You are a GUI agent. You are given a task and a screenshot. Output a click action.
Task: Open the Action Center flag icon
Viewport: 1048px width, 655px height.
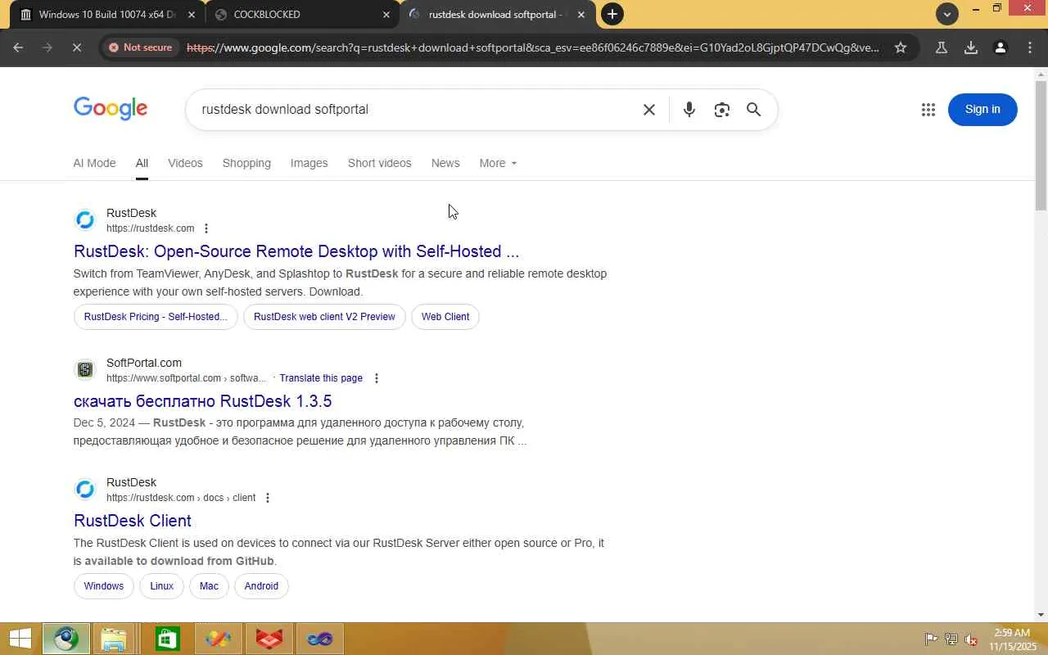click(931, 639)
